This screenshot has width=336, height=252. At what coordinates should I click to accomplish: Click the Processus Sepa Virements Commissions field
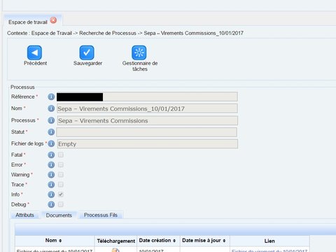(x=147, y=120)
